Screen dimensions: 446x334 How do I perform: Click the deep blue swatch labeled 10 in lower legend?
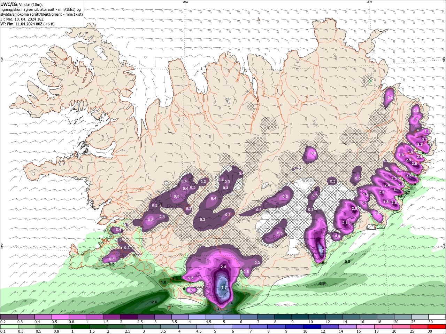coord(312,327)
